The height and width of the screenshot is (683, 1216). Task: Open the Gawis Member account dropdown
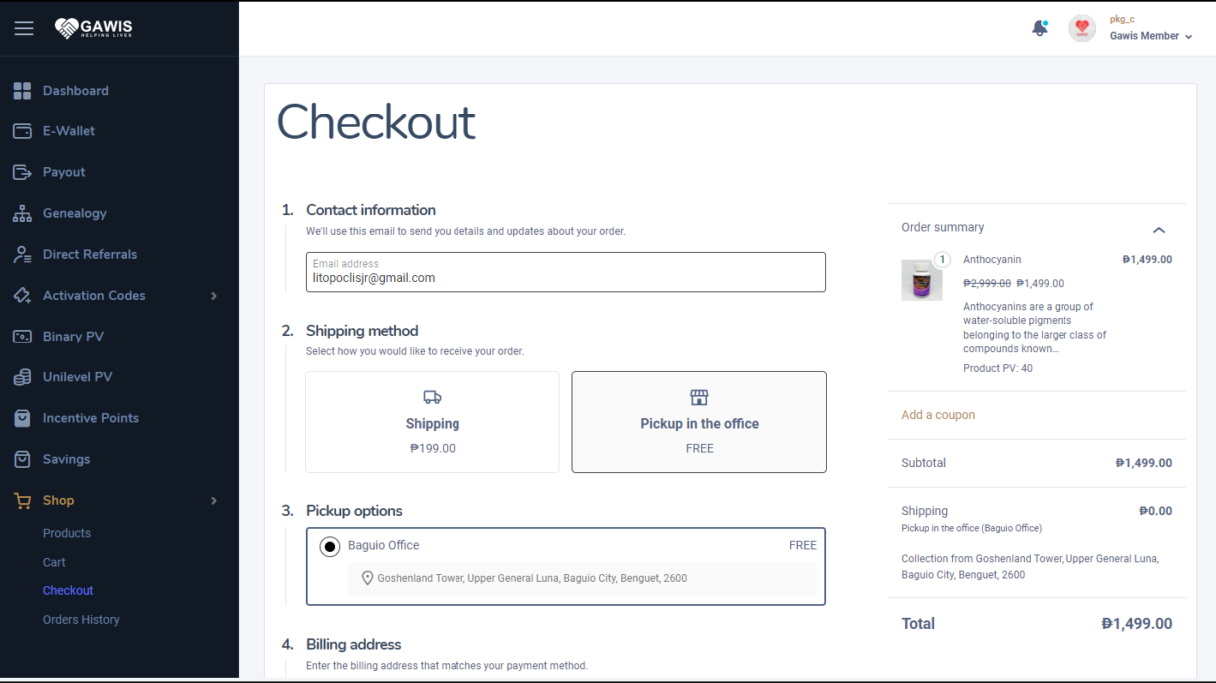(1151, 36)
